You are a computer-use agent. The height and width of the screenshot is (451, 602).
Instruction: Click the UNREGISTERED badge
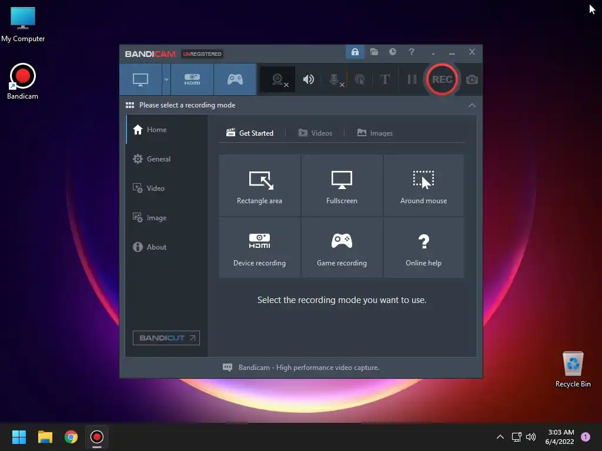pyautogui.click(x=202, y=53)
